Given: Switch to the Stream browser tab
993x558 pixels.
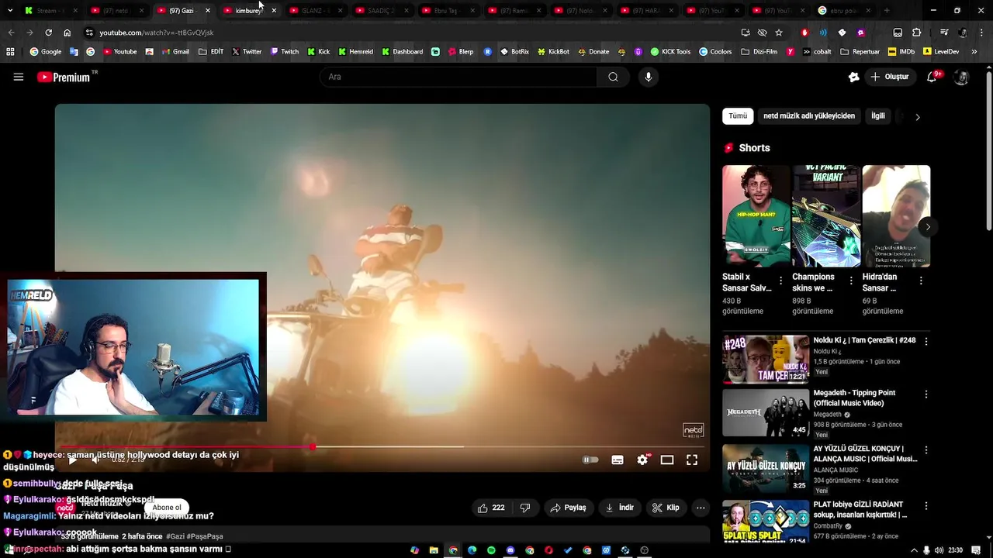Looking at the screenshot, I should pos(47,11).
